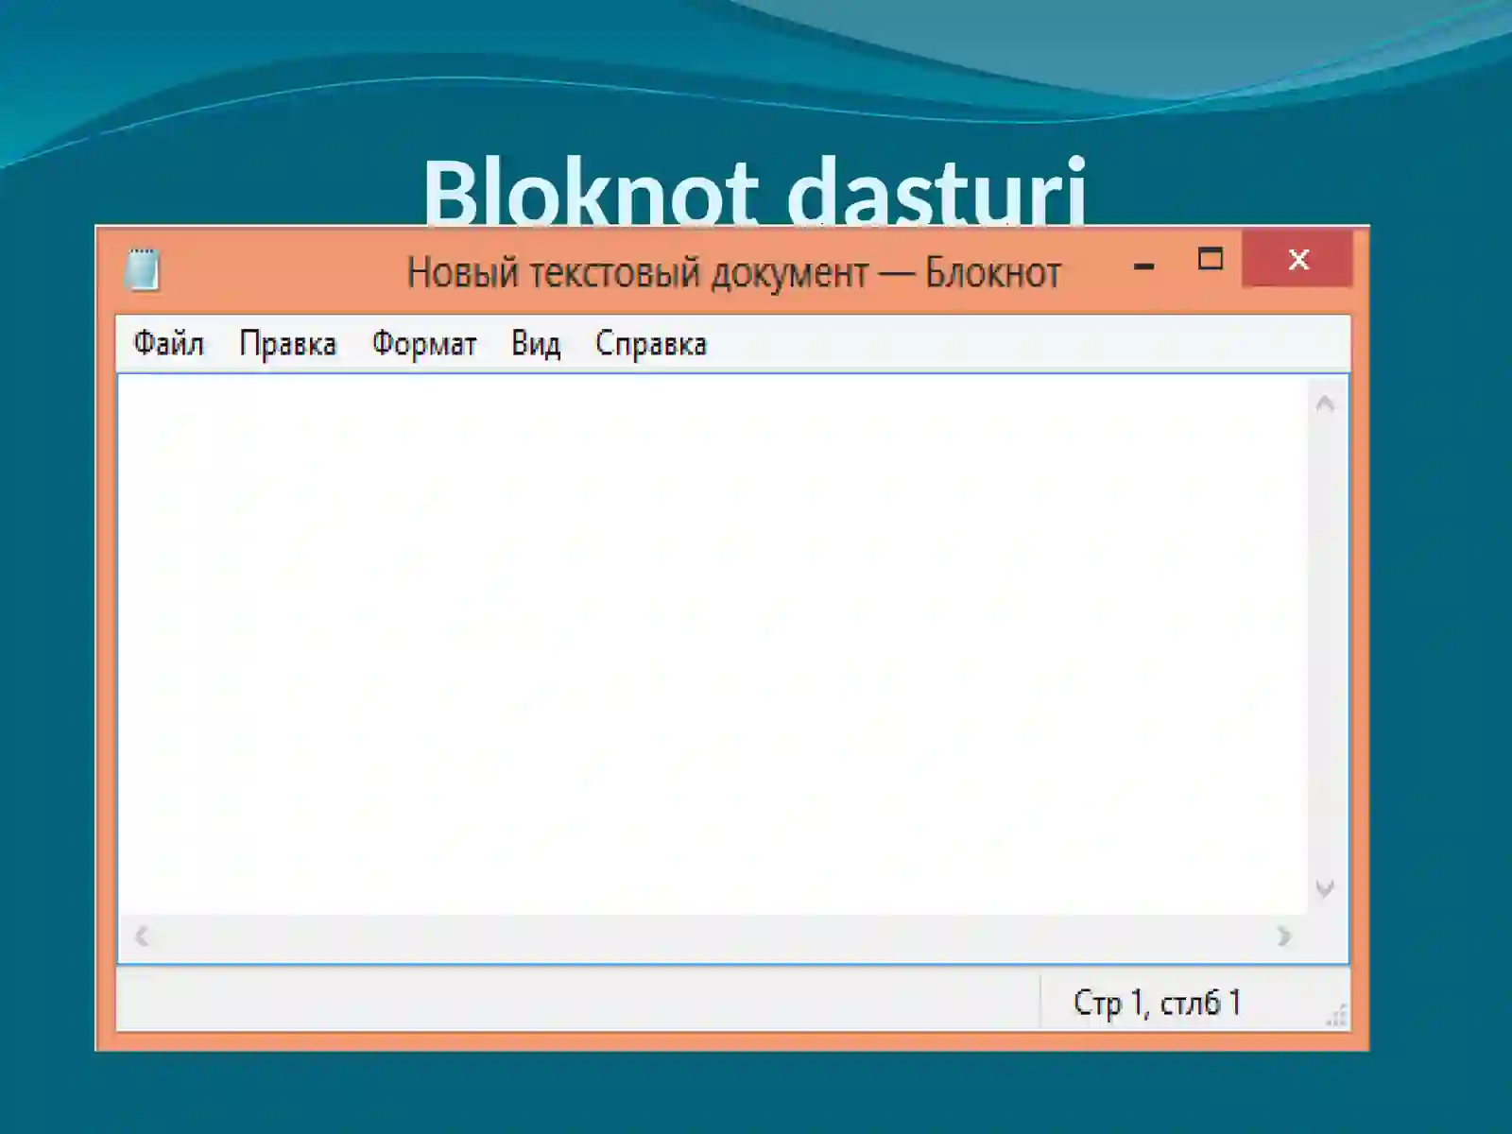Open the Формат menu
The image size is (1512, 1134).
423,343
